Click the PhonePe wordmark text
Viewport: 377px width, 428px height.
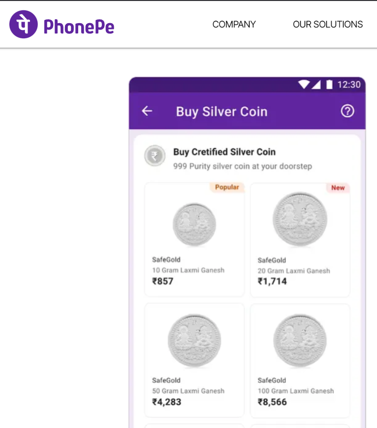pos(79,26)
